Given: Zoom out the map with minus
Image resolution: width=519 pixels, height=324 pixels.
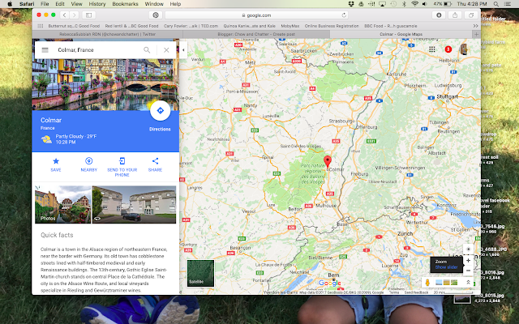Looking at the screenshot, I should coord(468,271).
